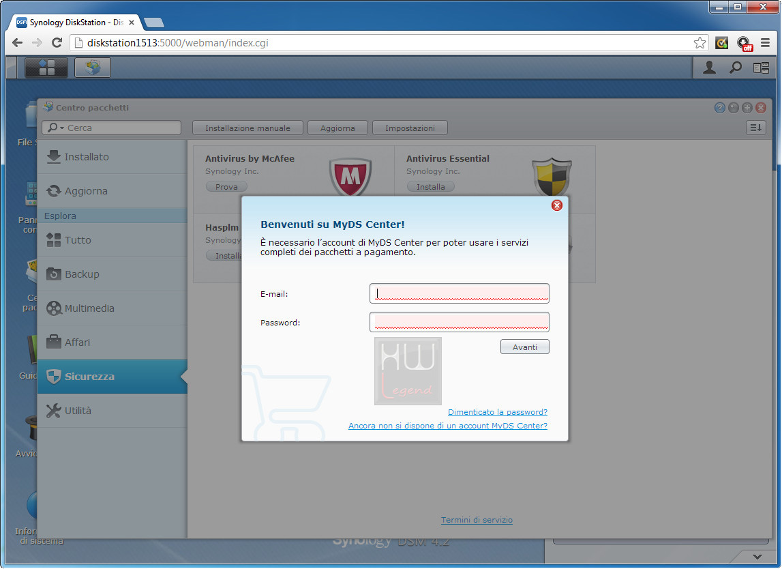Open a new browser tab
This screenshot has height=569, width=782.
coord(153,23)
